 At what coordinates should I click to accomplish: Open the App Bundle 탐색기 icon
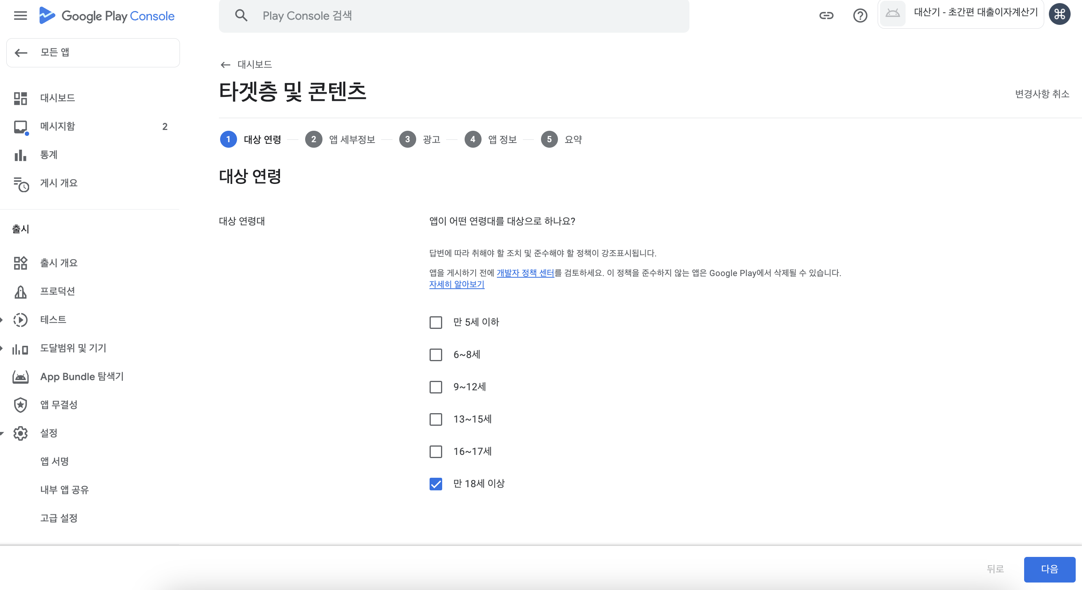click(20, 377)
